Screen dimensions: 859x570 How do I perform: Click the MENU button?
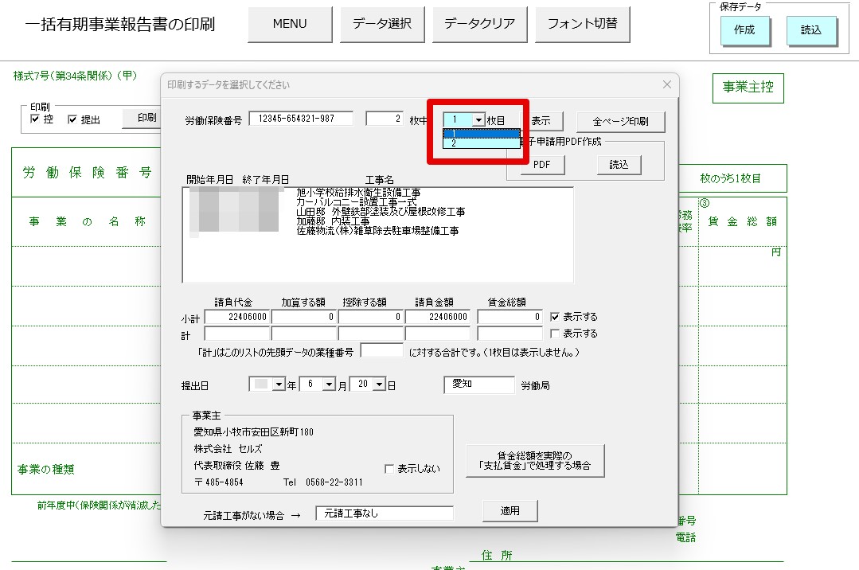tap(290, 24)
